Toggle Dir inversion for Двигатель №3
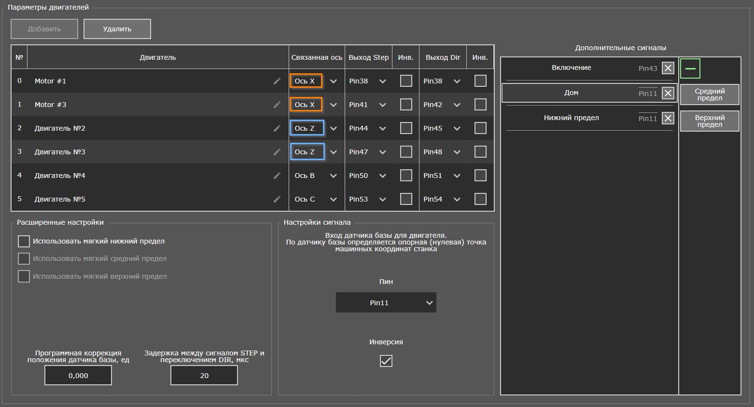Screen dimensions: 754x407 coord(480,152)
